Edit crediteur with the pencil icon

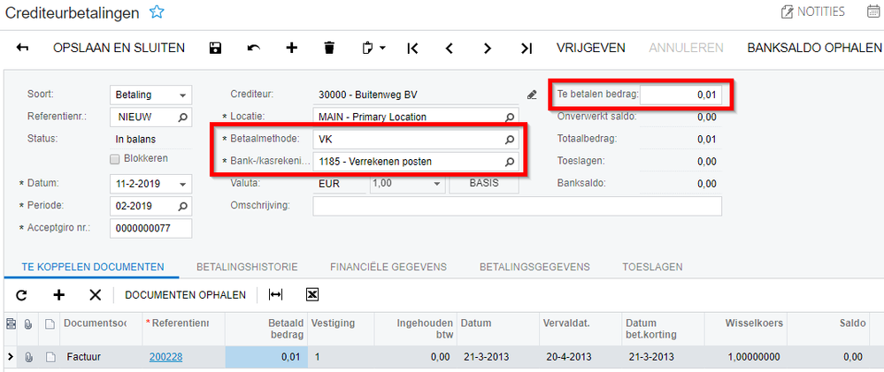tap(532, 95)
